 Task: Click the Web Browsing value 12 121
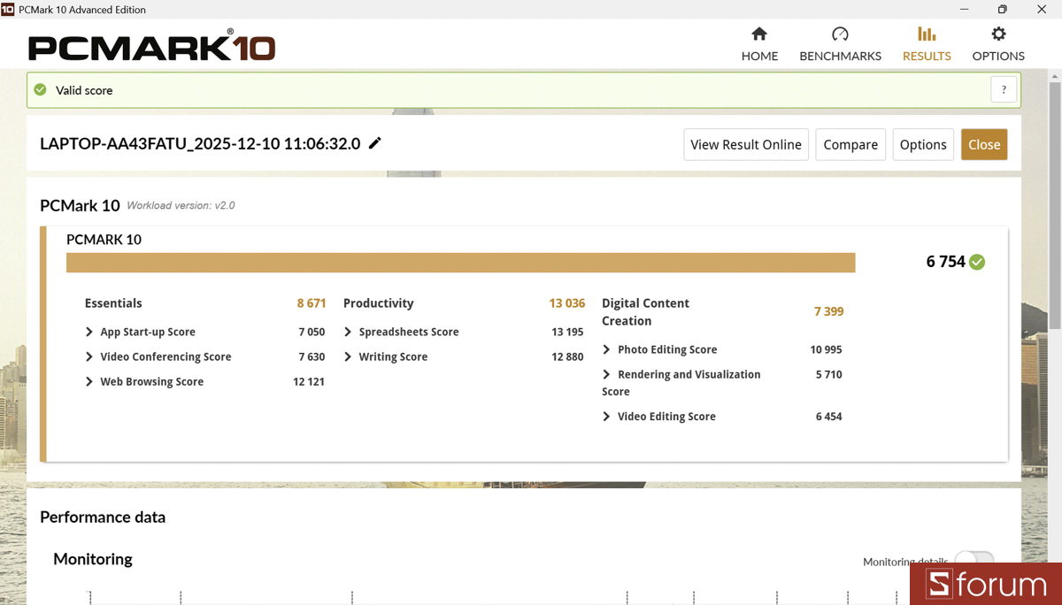(309, 381)
